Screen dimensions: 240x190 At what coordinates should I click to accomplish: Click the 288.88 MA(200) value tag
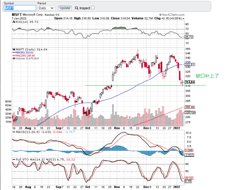coord(189,107)
